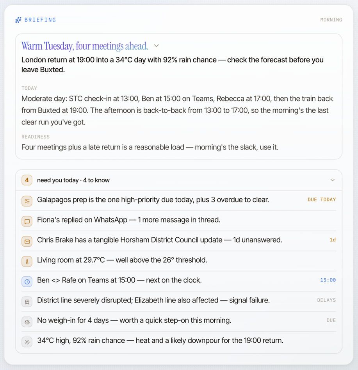Click the Briefing sparkle icon
Screen dimensions: 358x370
coord(18,20)
